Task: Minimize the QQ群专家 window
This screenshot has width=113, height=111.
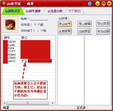Action: [97, 4]
